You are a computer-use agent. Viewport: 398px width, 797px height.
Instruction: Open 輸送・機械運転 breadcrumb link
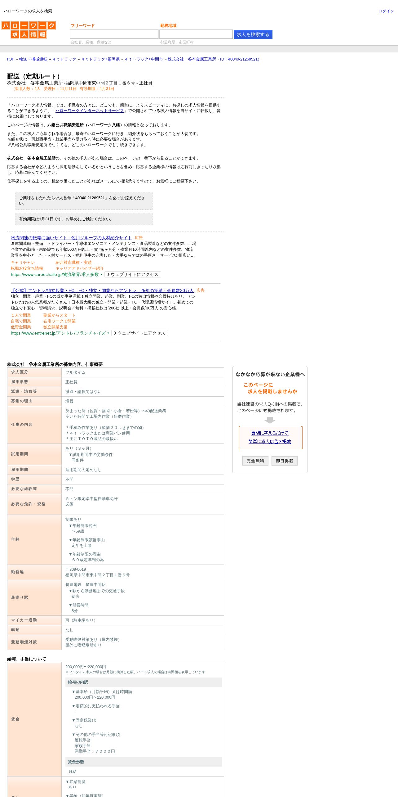coord(33,59)
